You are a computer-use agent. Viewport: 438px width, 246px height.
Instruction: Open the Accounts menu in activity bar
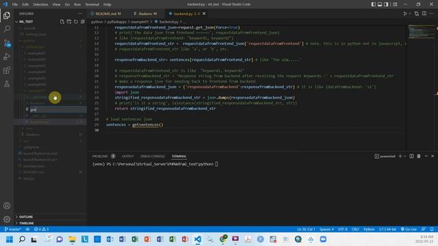click(7, 206)
